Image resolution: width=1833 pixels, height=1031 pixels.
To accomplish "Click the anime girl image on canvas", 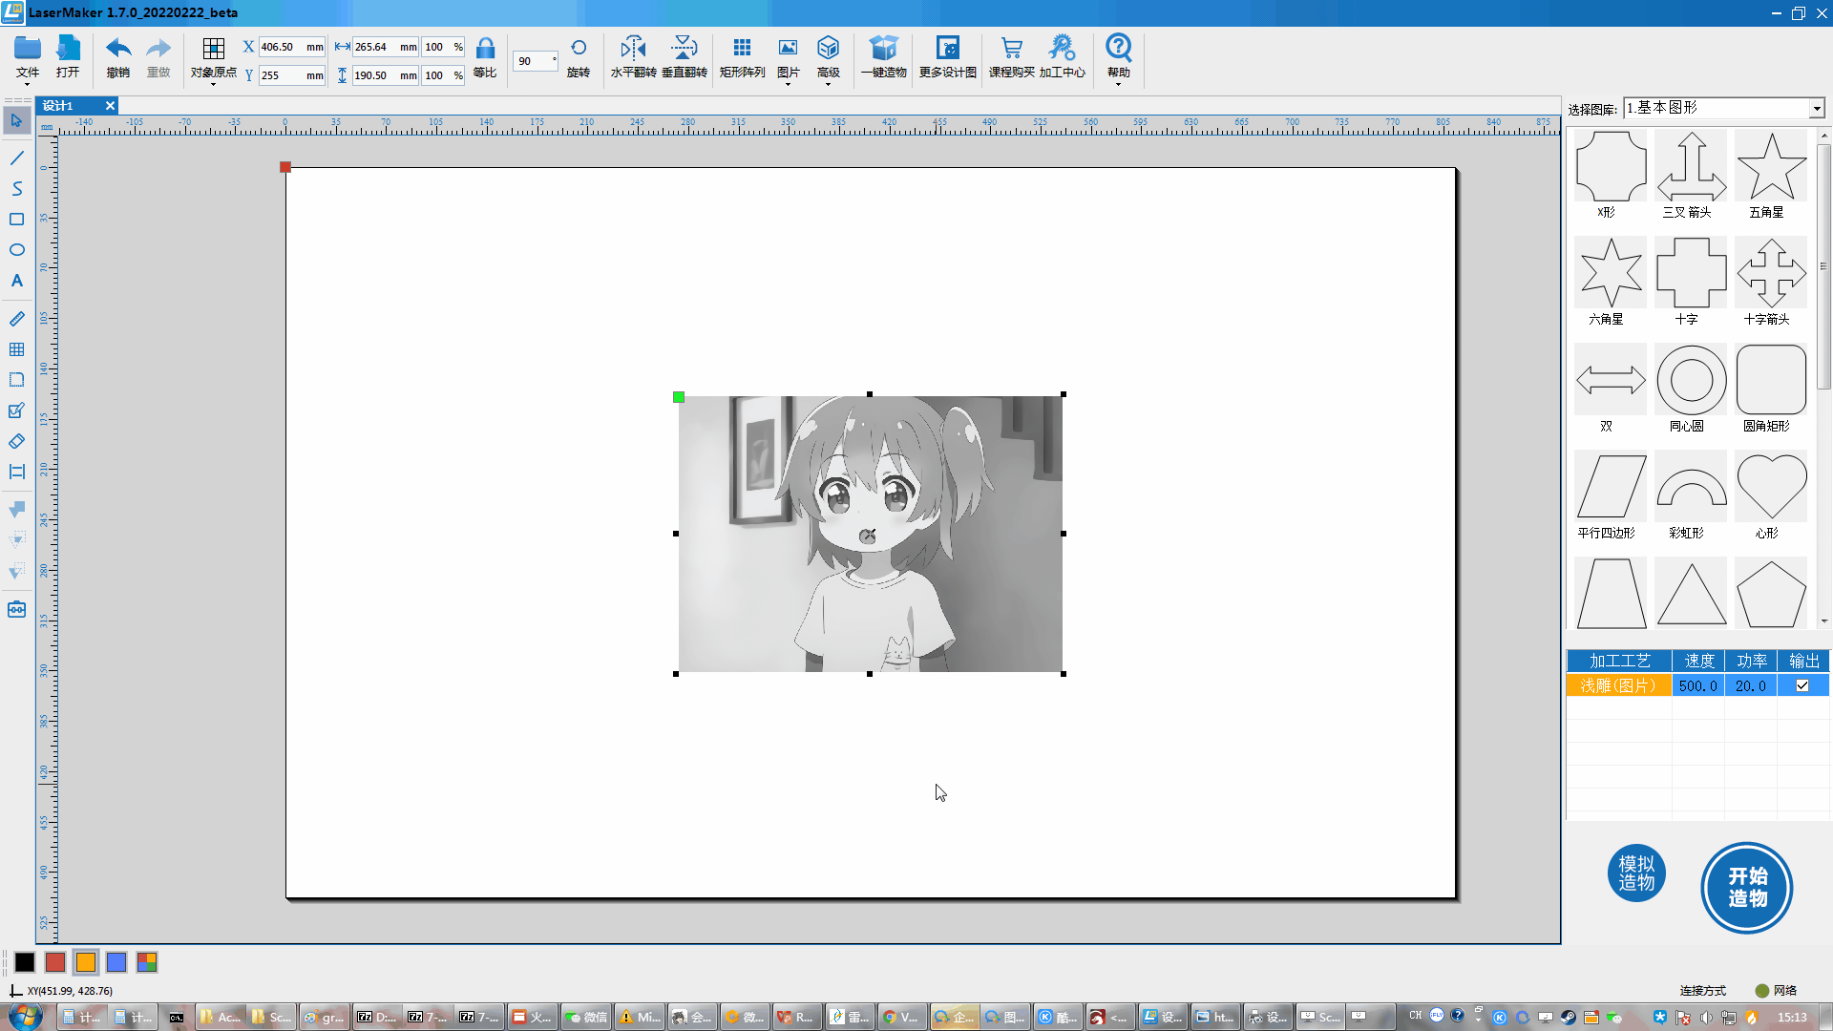I will (x=870, y=534).
